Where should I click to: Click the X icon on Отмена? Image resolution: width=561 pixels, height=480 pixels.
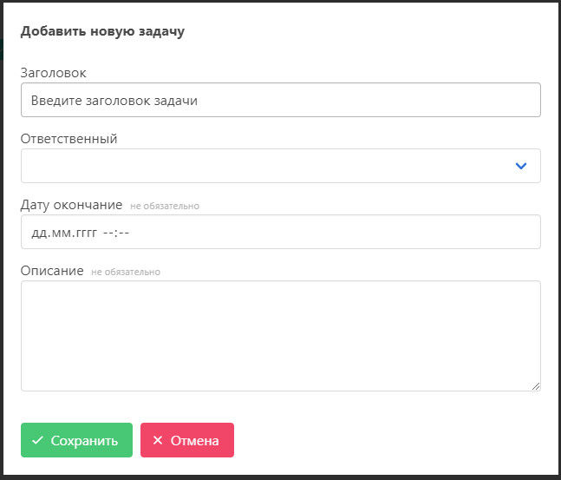[x=158, y=440]
